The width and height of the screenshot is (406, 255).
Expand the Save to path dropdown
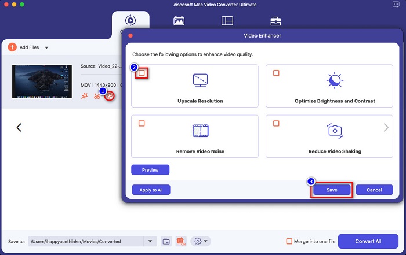pyautogui.click(x=150, y=241)
